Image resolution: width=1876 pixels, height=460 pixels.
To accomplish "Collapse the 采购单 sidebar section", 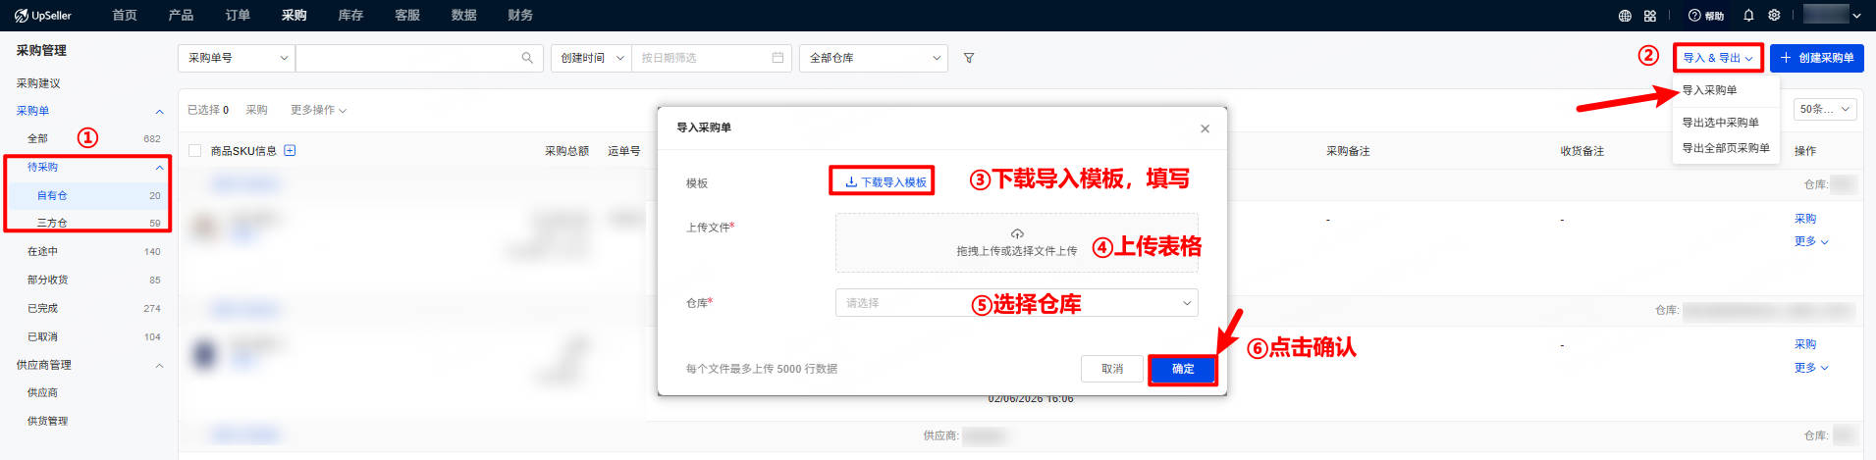I will pos(159,111).
